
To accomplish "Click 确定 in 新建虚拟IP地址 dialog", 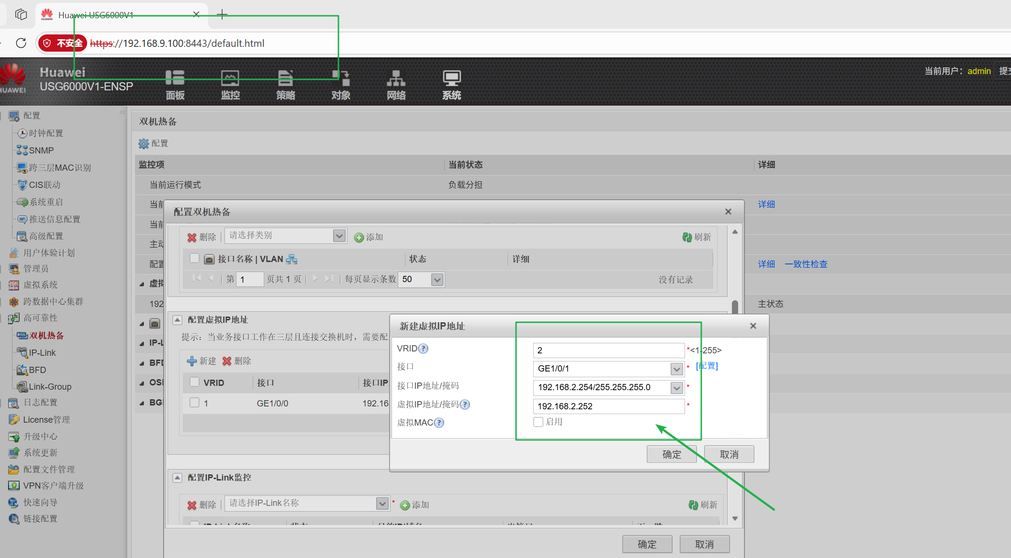I will click(x=671, y=454).
